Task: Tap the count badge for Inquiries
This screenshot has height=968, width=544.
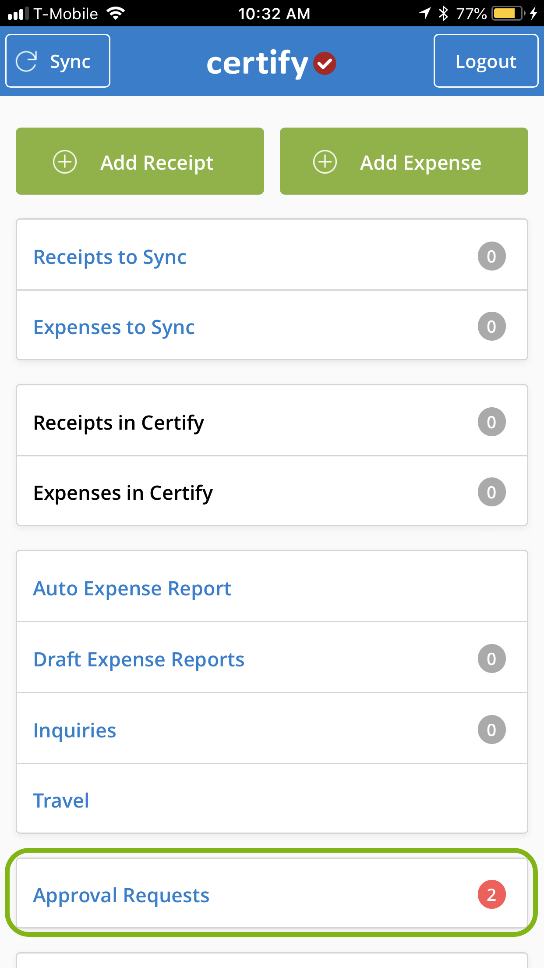Action: click(491, 730)
